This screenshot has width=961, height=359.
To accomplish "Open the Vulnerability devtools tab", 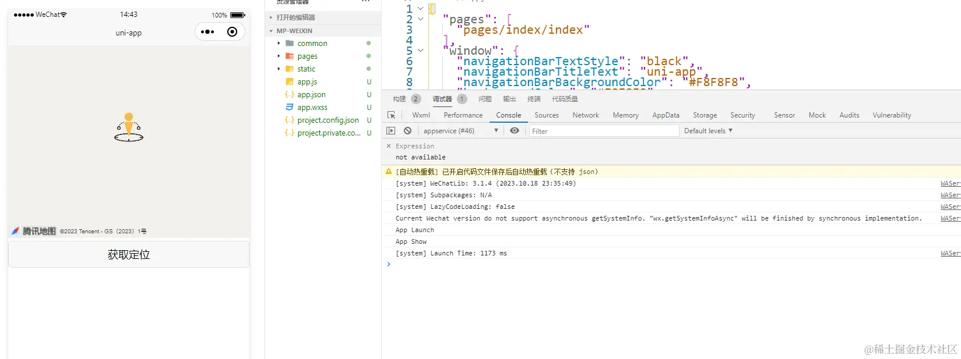I will (x=892, y=115).
